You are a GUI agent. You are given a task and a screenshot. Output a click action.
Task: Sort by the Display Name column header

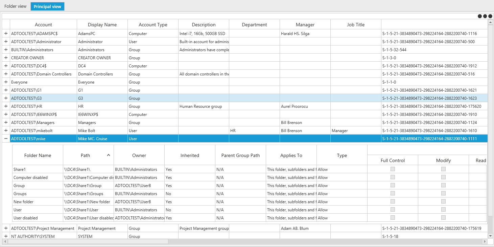click(x=102, y=25)
